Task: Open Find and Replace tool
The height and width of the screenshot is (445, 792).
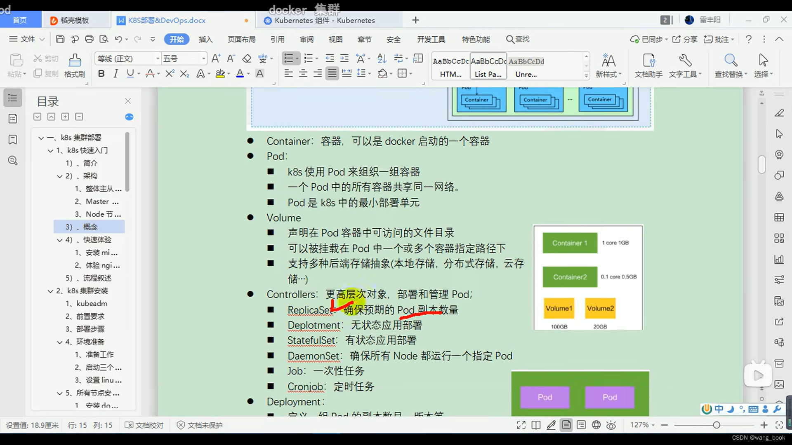Action: pos(731,66)
